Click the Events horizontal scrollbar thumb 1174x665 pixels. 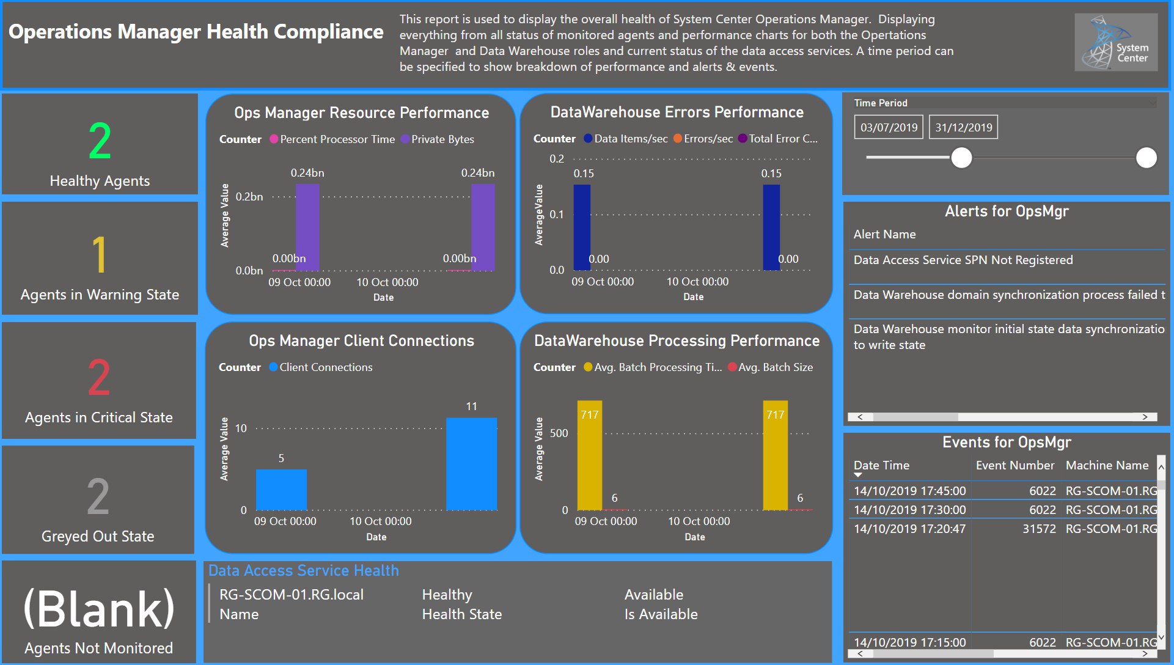(933, 653)
